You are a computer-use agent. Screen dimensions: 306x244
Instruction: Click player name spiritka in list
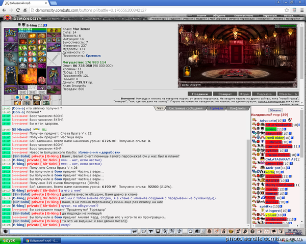coord(266,206)
